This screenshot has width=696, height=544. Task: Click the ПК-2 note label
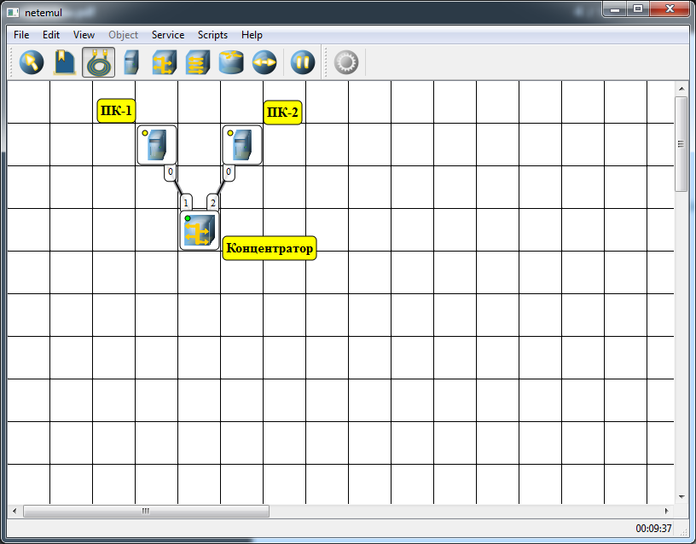point(283,113)
